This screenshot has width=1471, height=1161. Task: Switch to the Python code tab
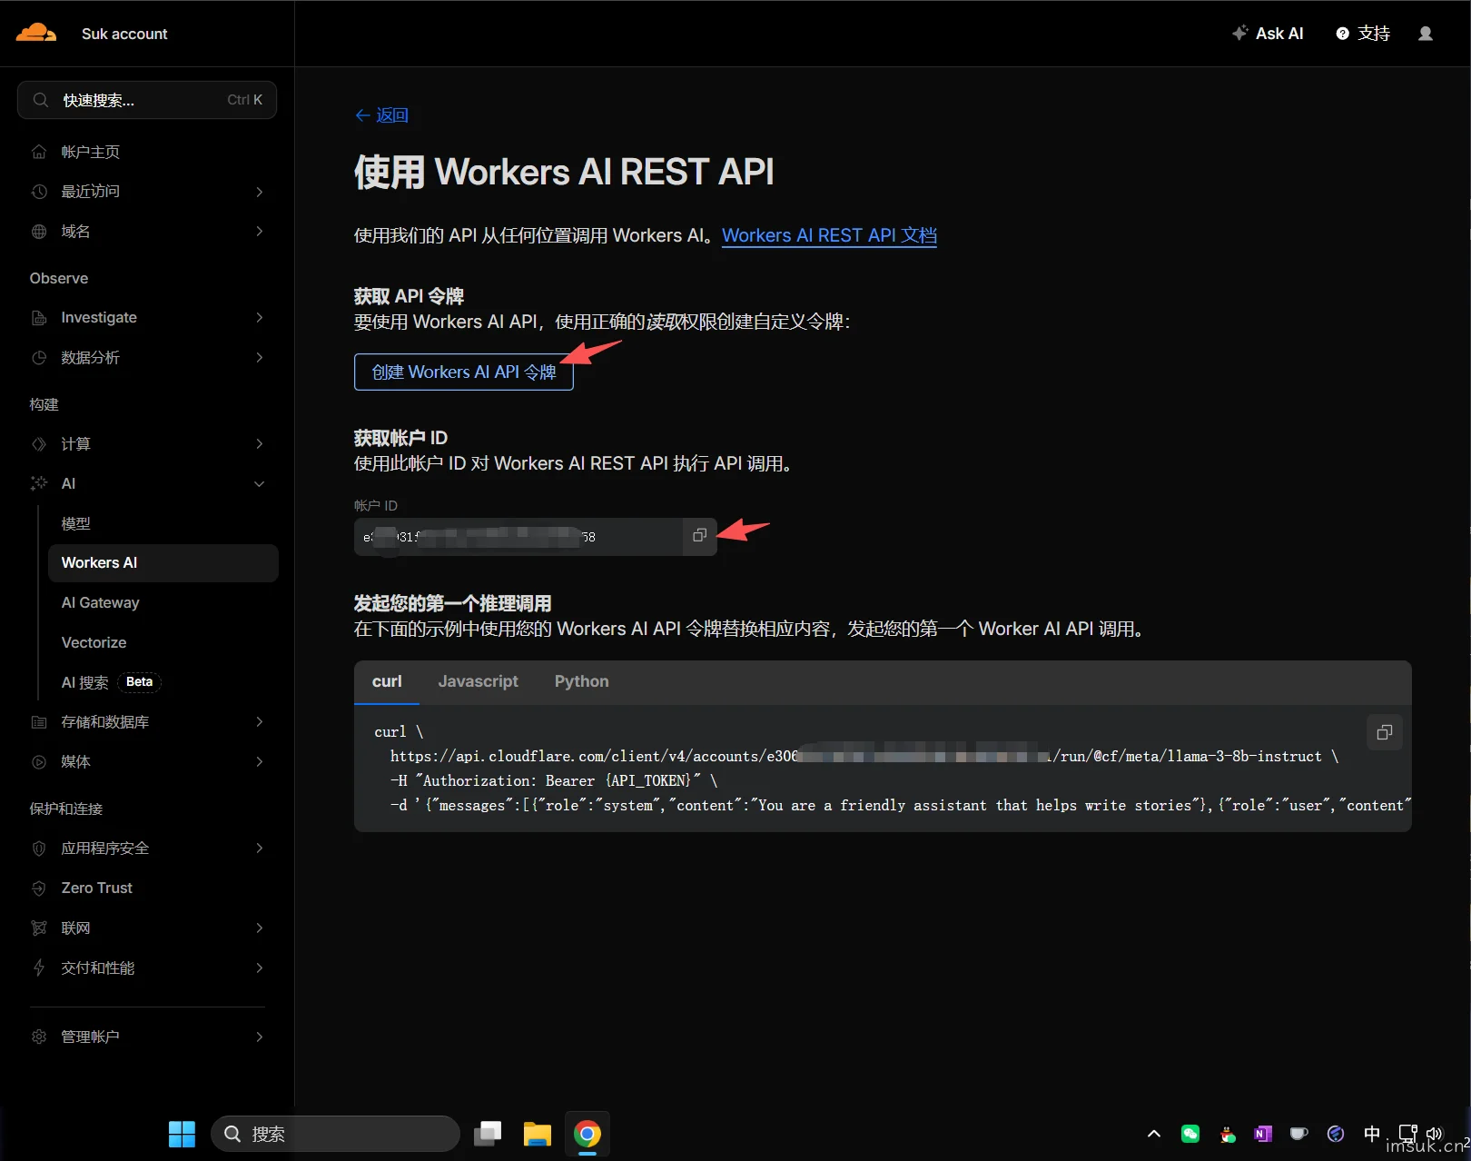581,681
